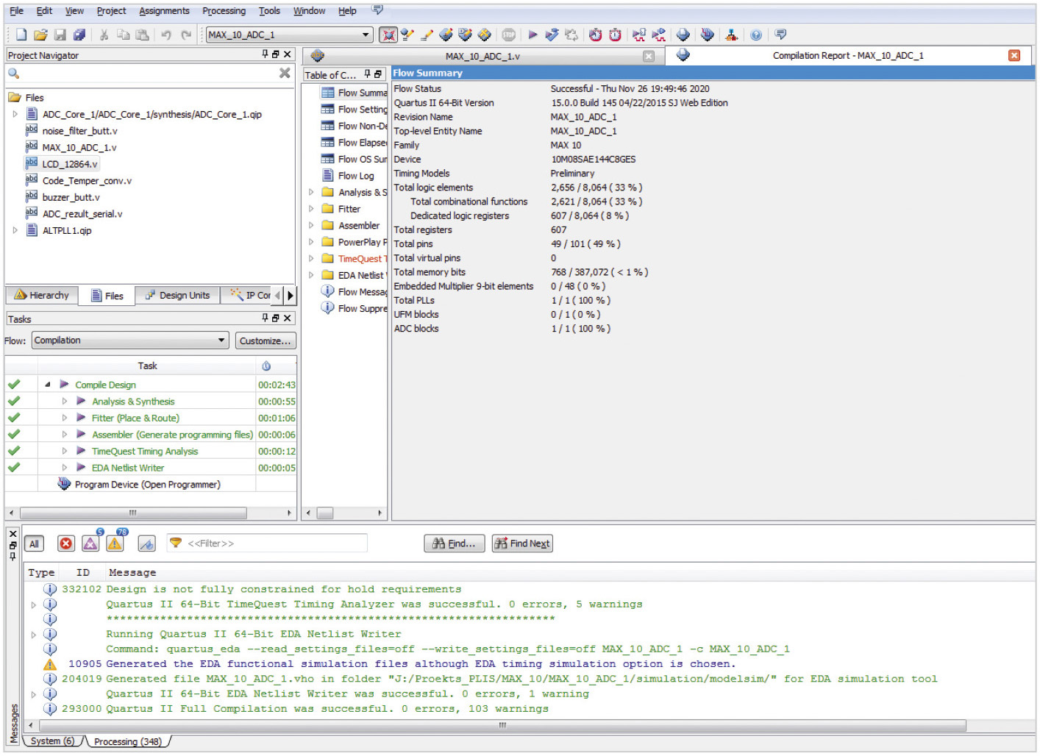The image size is (1040, 756).
Task: Toggle the All messages filter button
Action: click(34, 543)
